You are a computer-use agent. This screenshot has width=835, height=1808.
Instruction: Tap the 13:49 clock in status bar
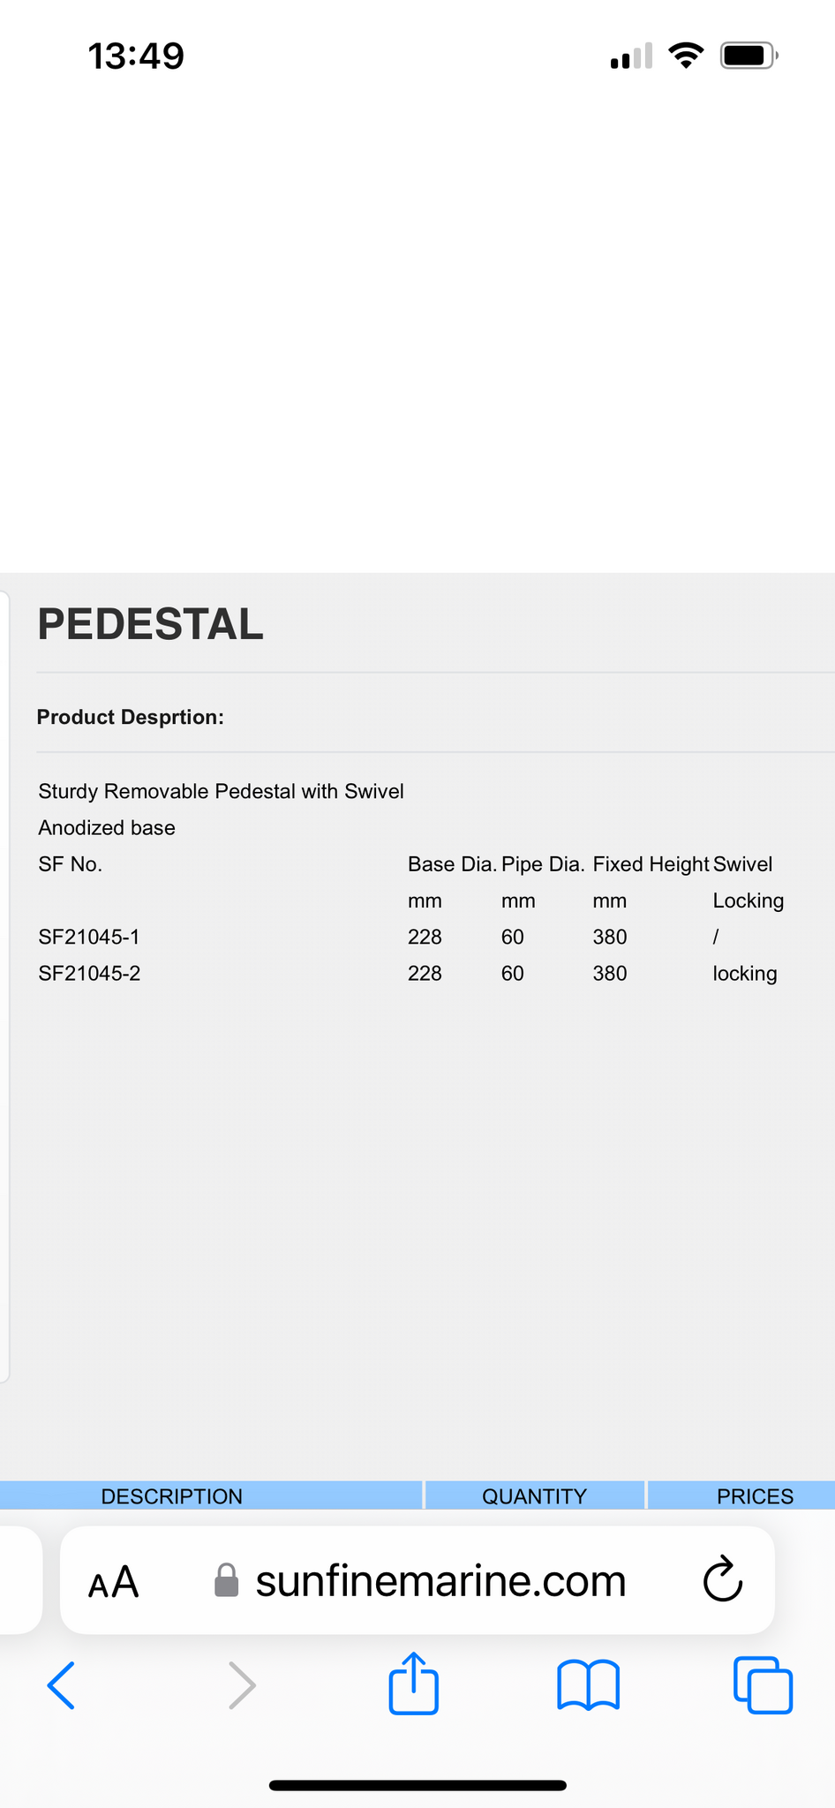tap(136, 56)
